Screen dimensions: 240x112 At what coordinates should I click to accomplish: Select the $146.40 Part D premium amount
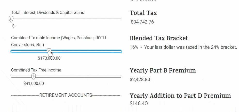[x=139, y=103]
